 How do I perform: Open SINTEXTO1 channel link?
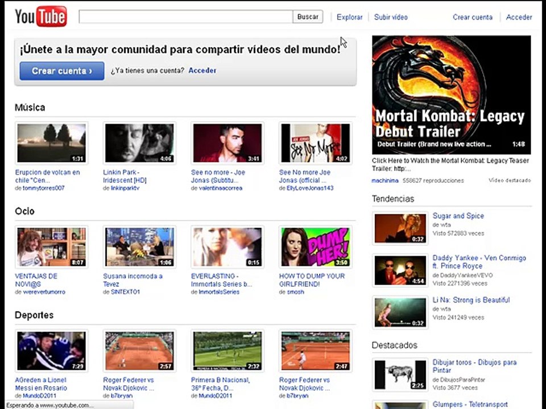pos(125,292)
